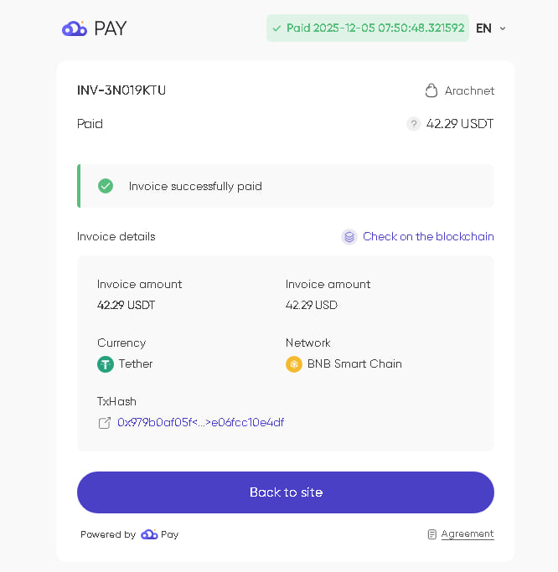The image size is (558, 572).
Task: Click the blockchain layers icon
Action: (349, 237)
